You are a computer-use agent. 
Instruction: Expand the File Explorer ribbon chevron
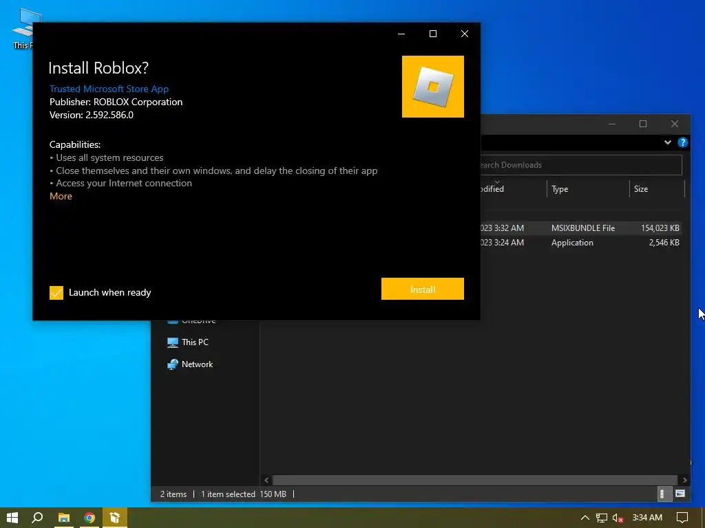(x=667, y=142)
